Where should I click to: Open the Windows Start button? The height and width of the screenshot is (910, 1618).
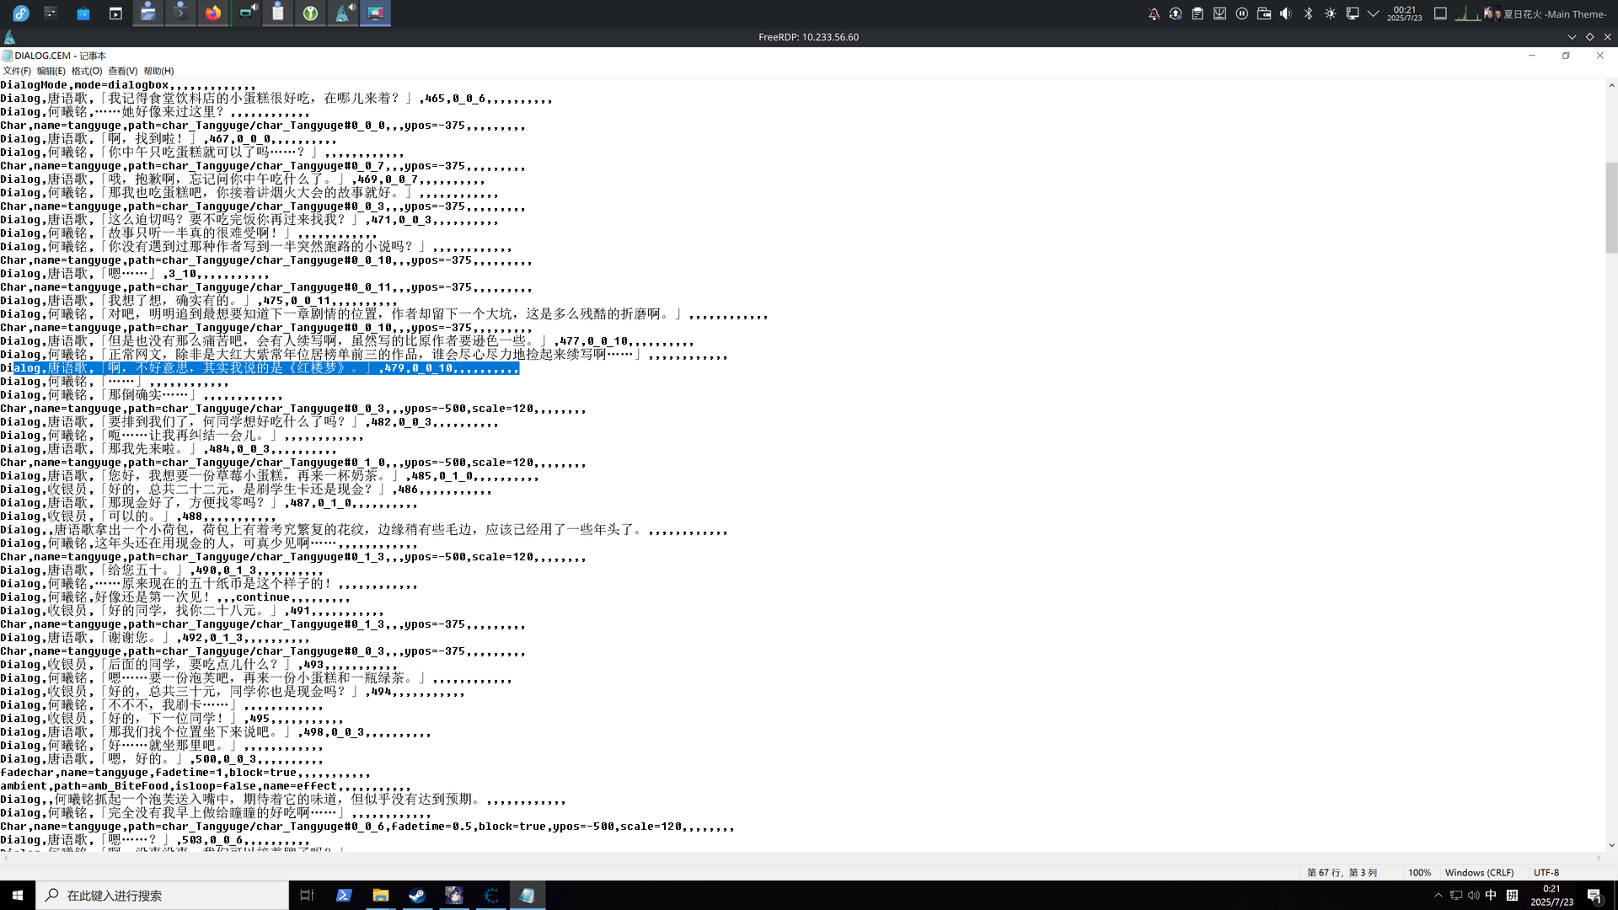[17, 895]
